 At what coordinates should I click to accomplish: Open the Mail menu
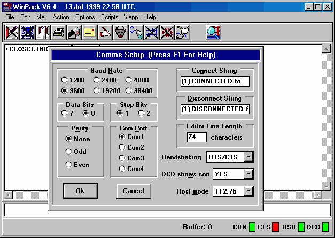(x=42, y=17)
